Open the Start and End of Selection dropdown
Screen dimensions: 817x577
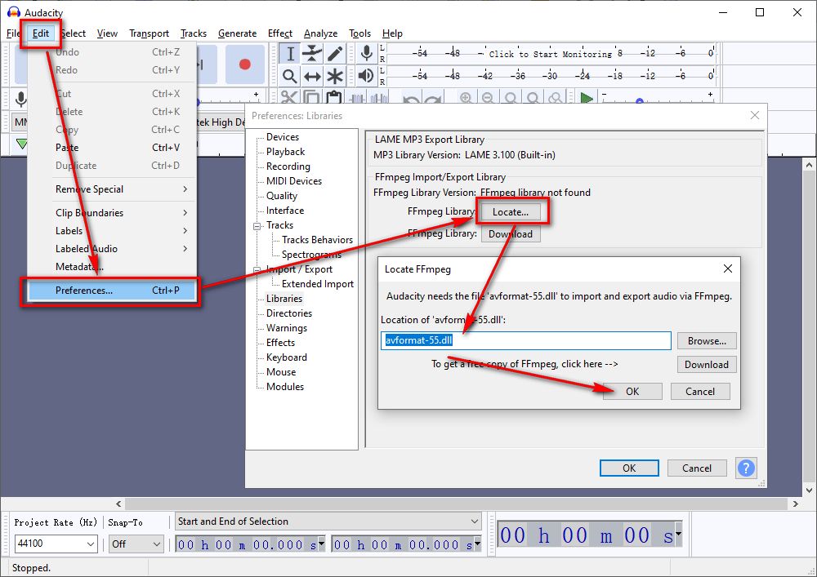coord(474,521)
